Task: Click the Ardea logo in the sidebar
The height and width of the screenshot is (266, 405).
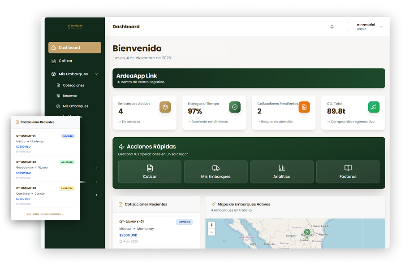Action: pyautogui.click(x=75, y=26)
